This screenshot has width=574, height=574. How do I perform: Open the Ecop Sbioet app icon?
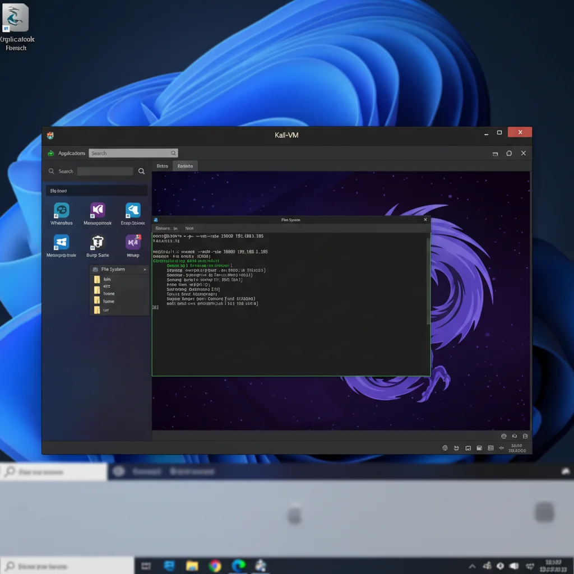pyautogui.click(x=133, y=210)
